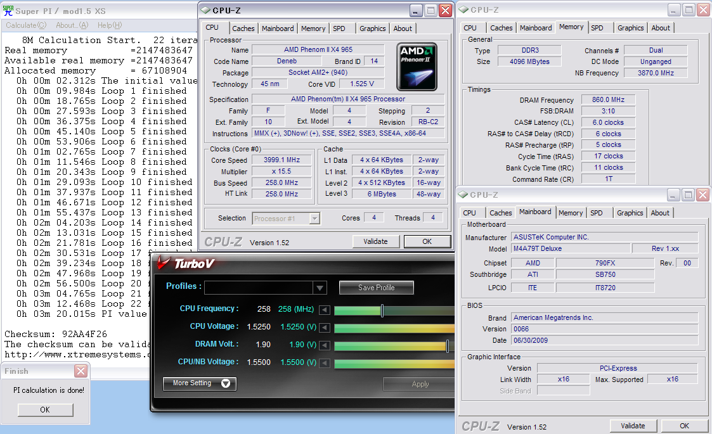Open Graphics tab in the memory timings CPU-Z window
Screen dimensions: 712x434
(x=631, y=28)
